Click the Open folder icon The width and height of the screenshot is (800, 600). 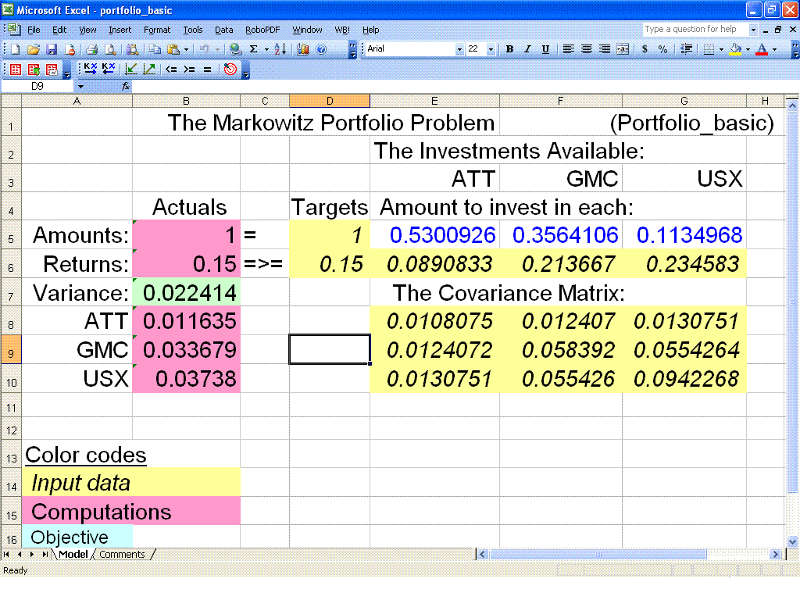34,49
